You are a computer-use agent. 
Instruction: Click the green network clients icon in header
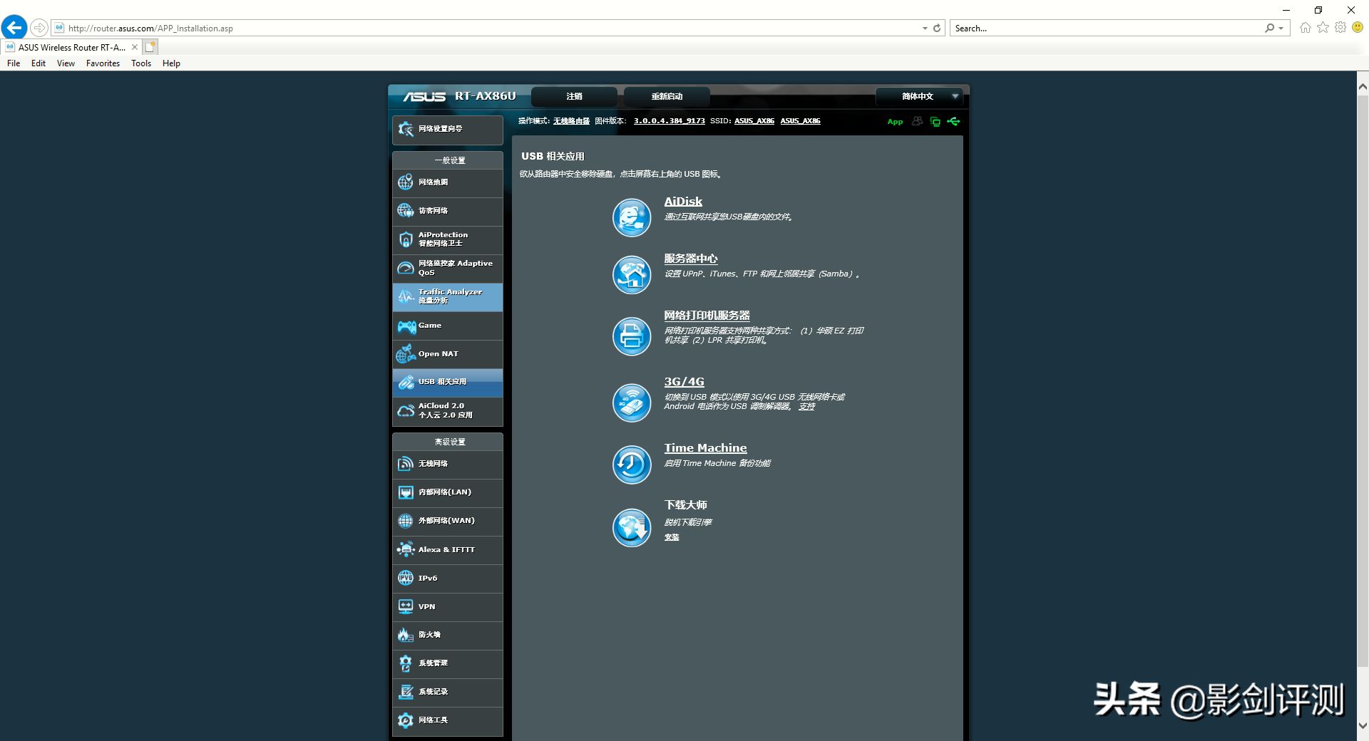tap(935, 122)
